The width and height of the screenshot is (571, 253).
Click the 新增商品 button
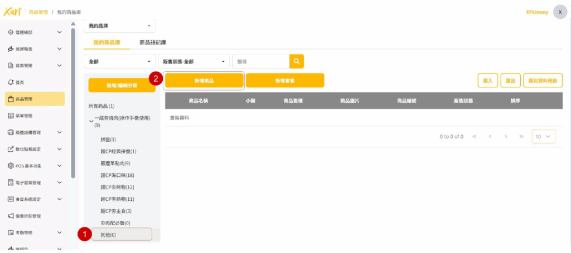pyautogui.click(x=204, y=81)
